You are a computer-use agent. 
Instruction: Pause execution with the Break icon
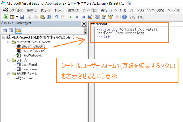coord(77,17)
